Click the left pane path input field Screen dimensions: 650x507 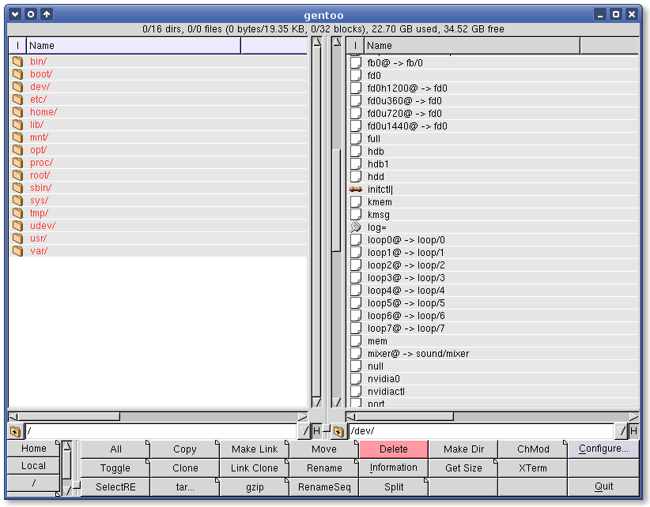click(161, 431)
